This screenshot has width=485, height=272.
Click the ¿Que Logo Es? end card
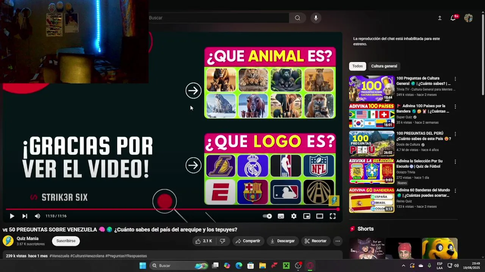click(x=270, y=168)
